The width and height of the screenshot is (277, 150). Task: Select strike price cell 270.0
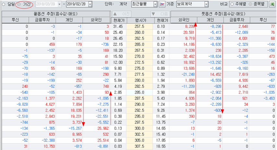click(x=139, y=56)
